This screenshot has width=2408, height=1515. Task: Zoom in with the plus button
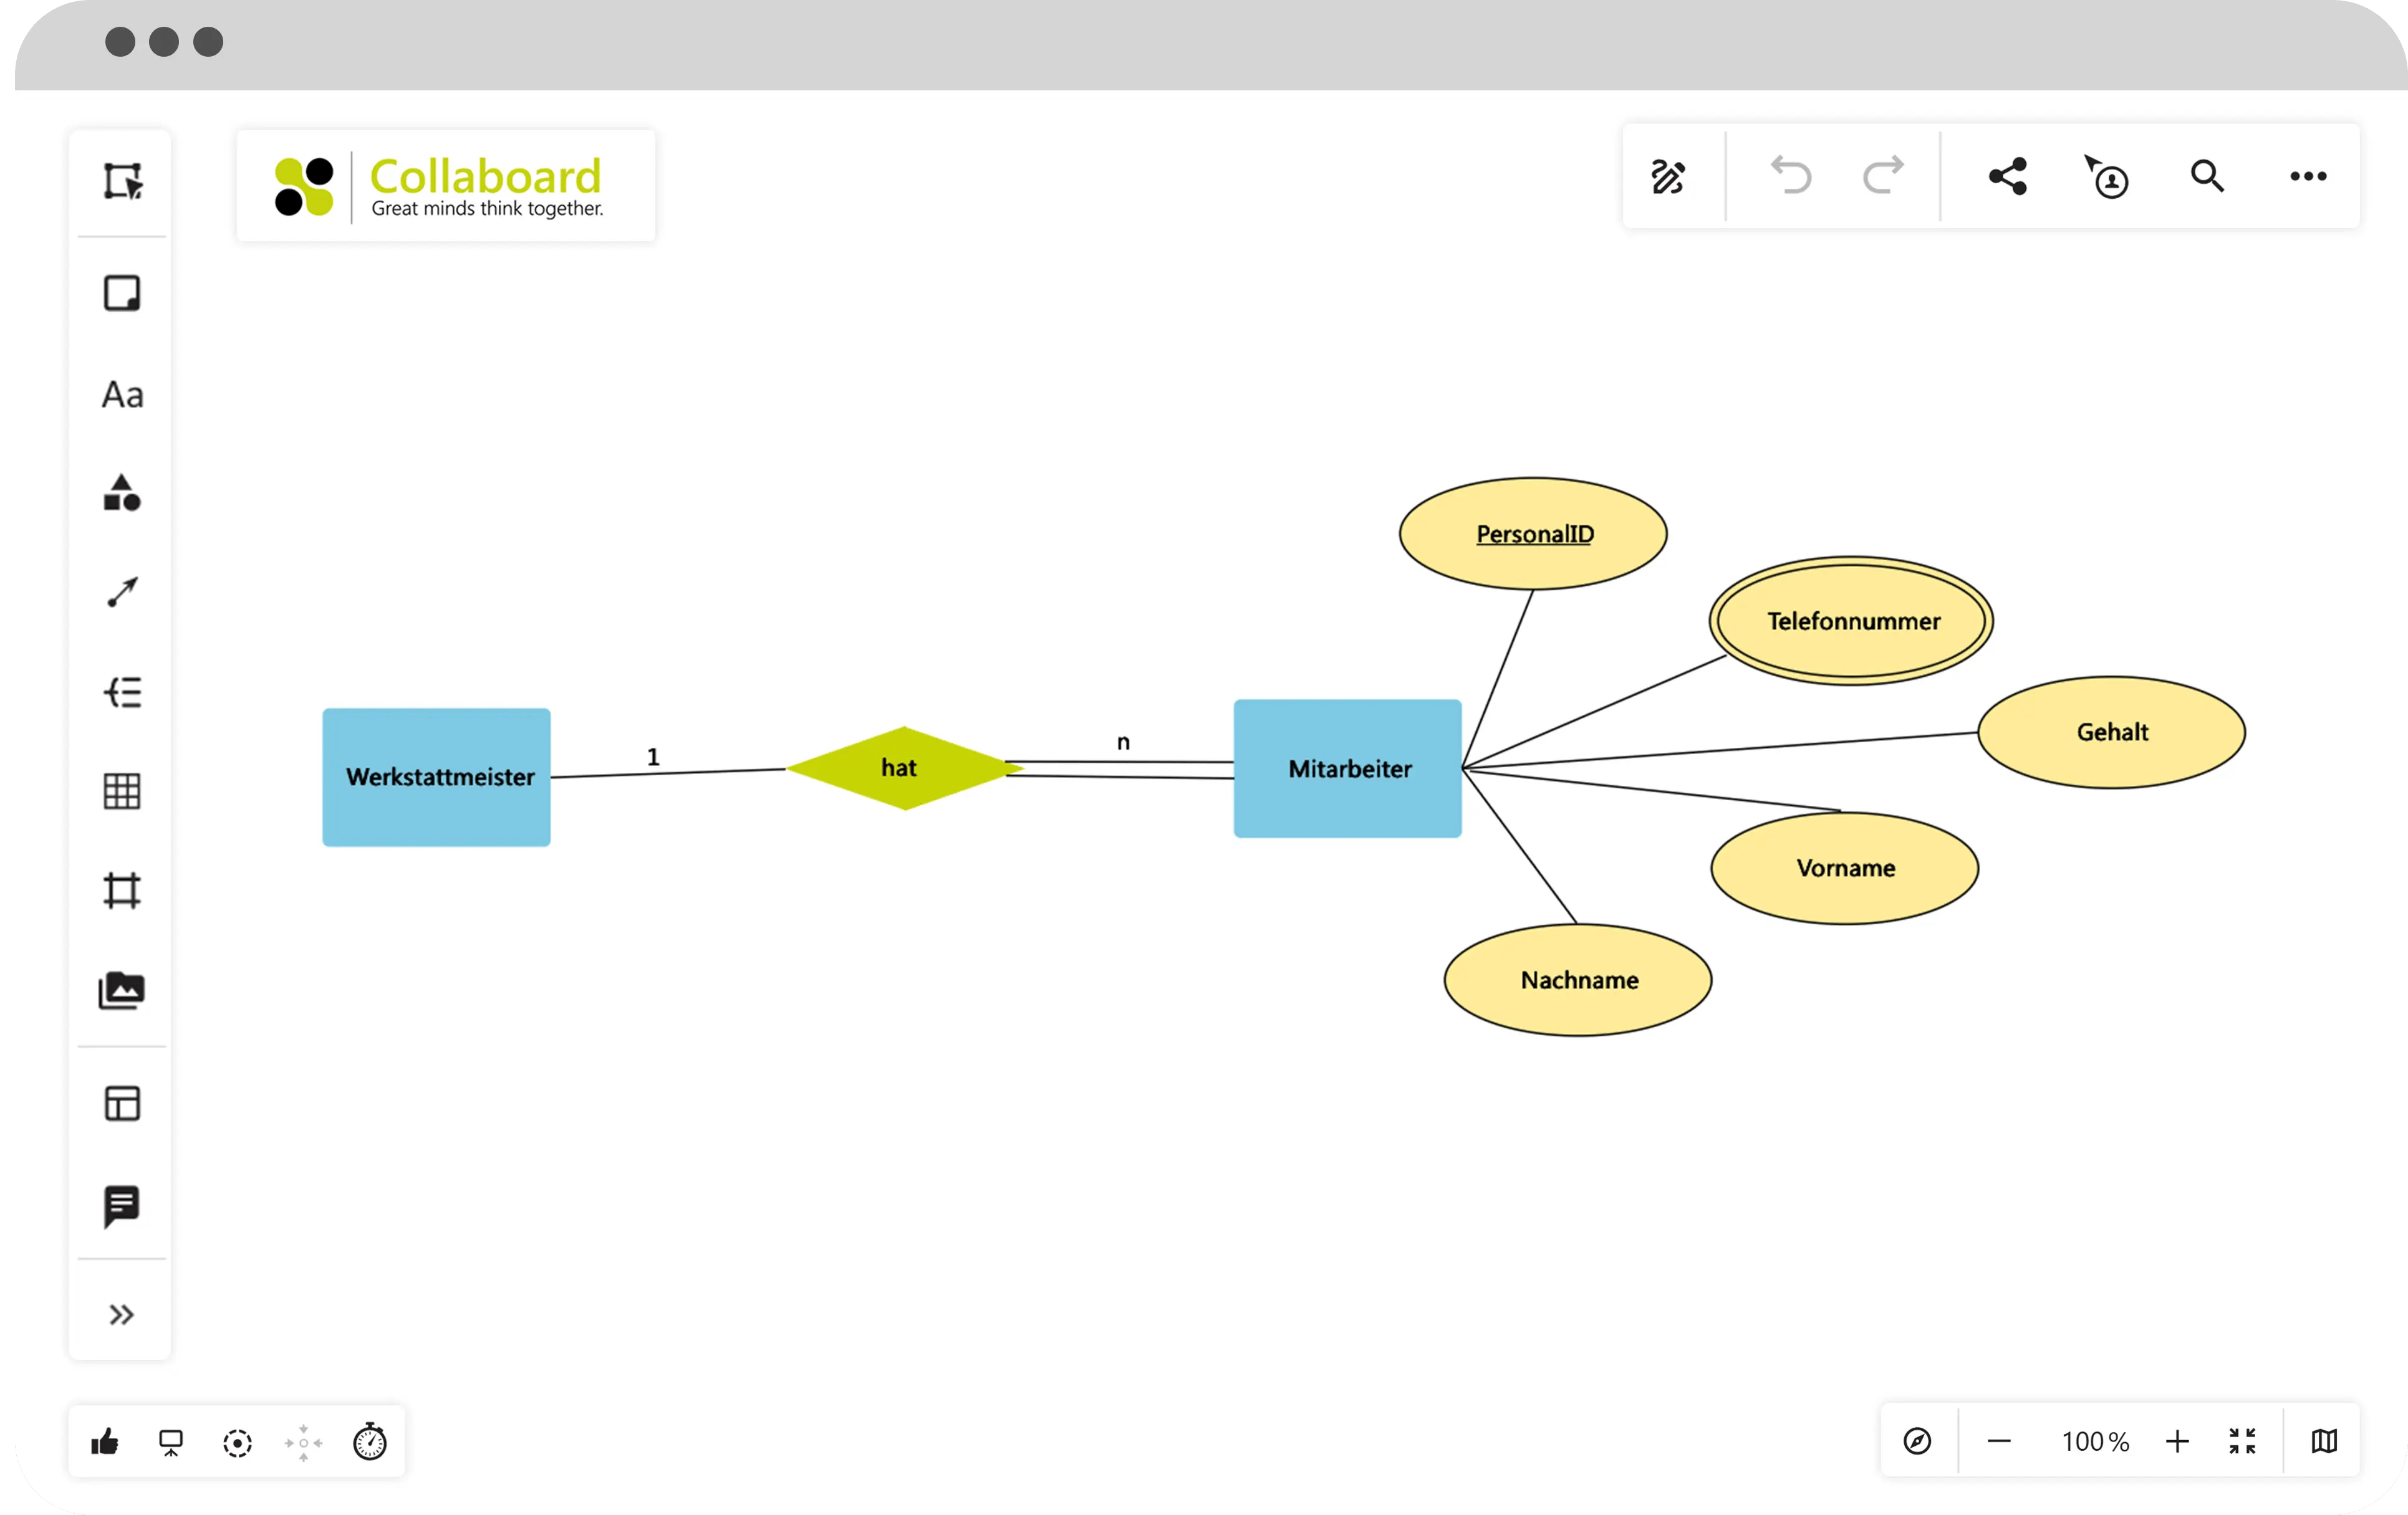[x=2177, y=1441]
